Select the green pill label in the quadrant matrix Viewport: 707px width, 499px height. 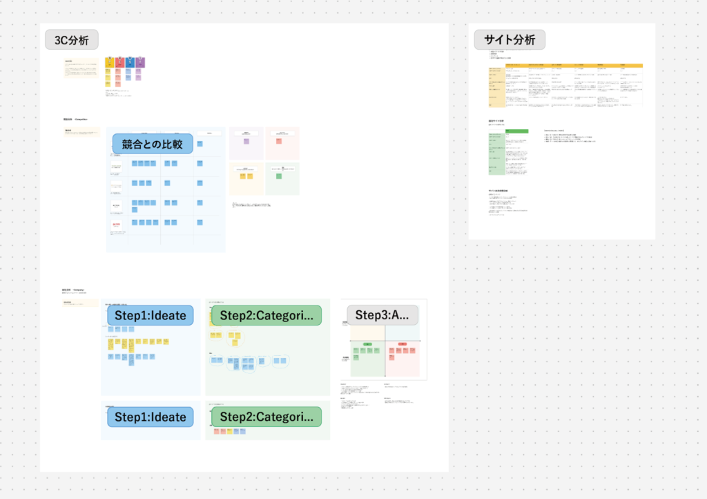pyautogui.click(x=367, y=344)
